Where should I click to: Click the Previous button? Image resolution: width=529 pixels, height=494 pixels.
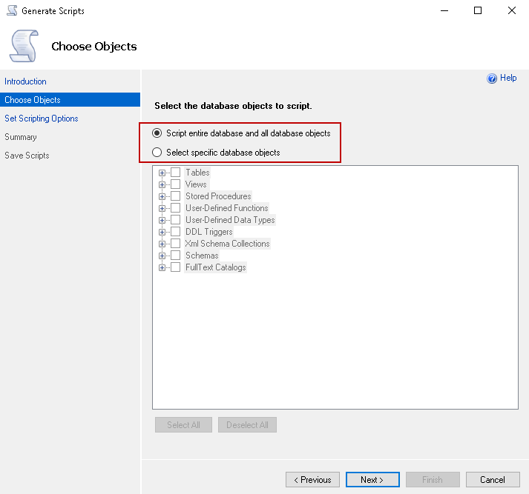pyautogui.click(x=312, y=479)
